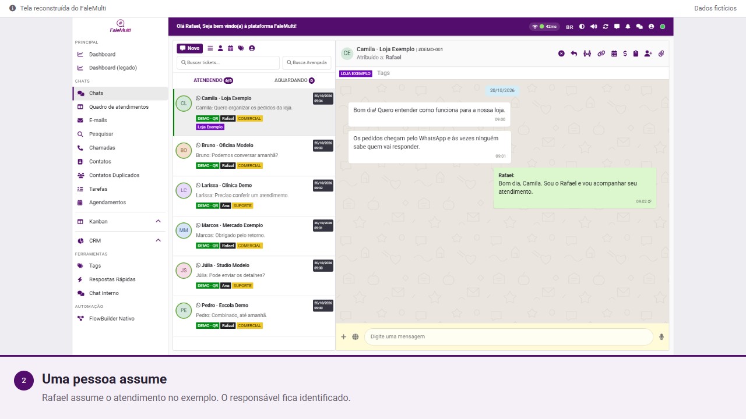Click the return arrow icon in chat header
The image size is (746, 419).
coord(573,54)
